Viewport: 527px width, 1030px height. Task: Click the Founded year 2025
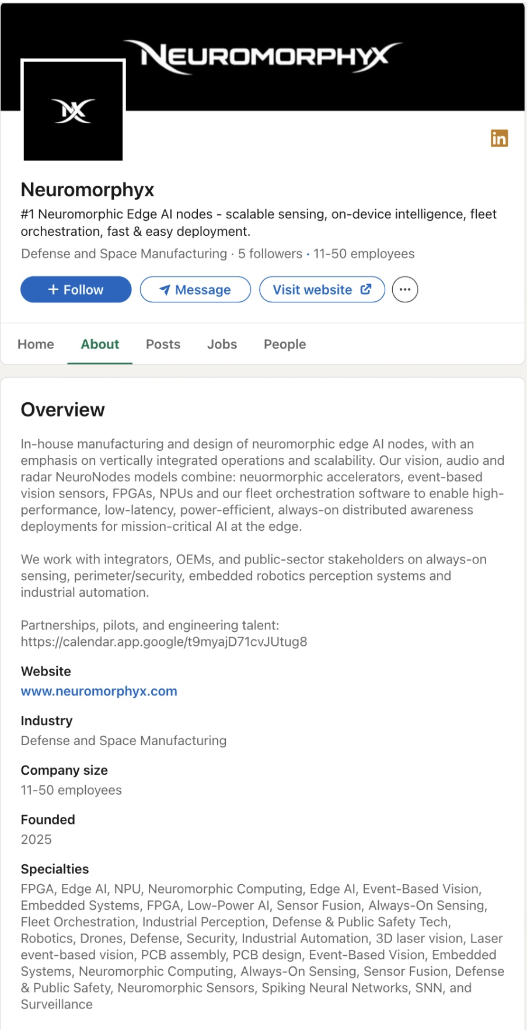coord(36,840)
